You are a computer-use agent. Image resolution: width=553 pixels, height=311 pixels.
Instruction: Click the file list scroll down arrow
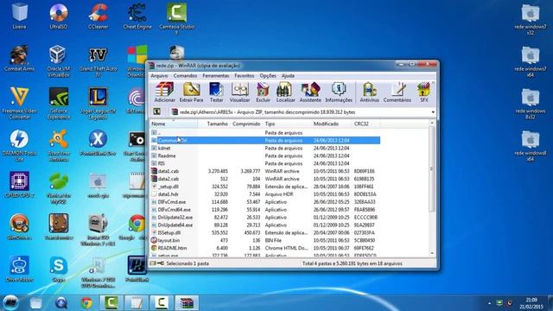tap(432, 253)
